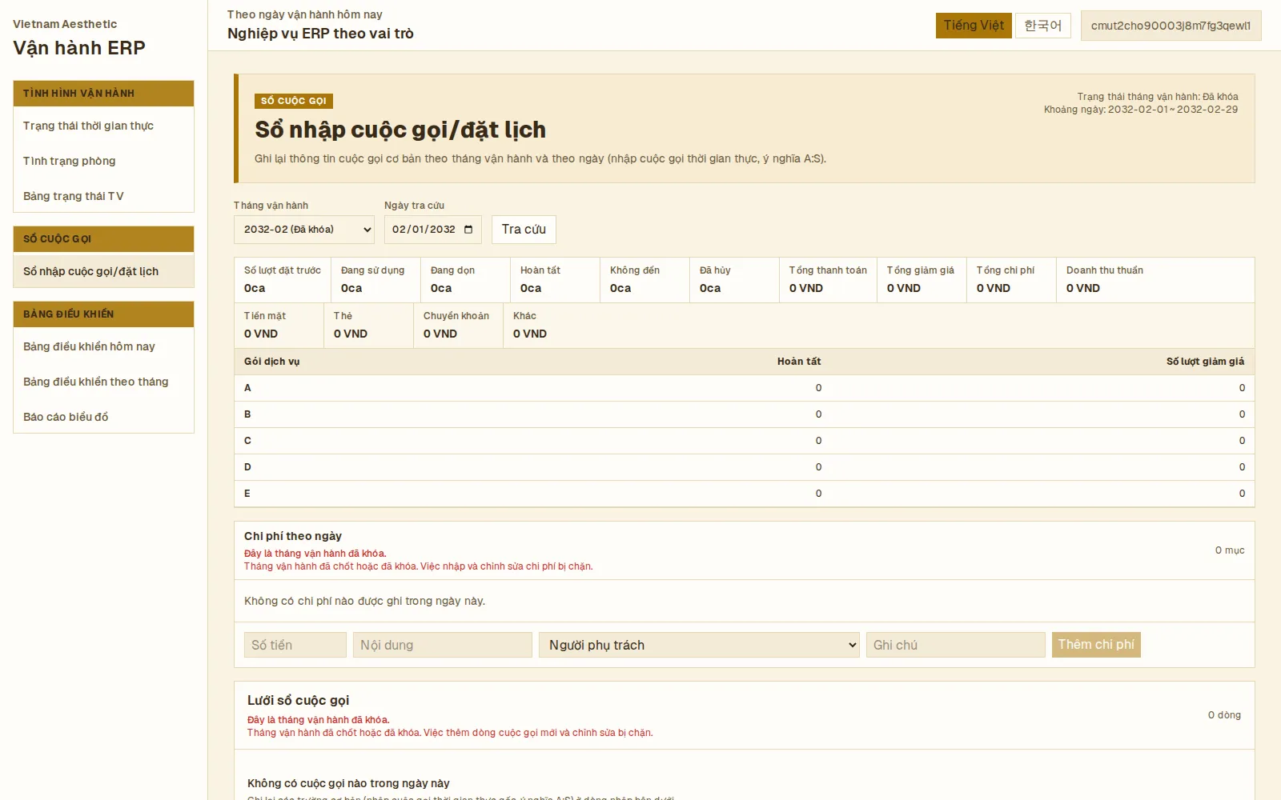
Task: Open the Người phụ trách dropdown
Action: 699,645
